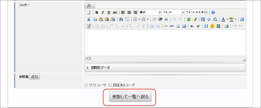Open the 書式 format dropdown

[x=150, y=12]
